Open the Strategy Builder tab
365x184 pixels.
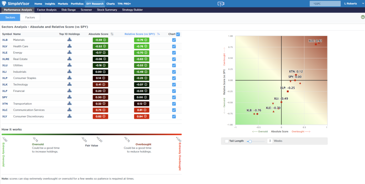[133, 10]
